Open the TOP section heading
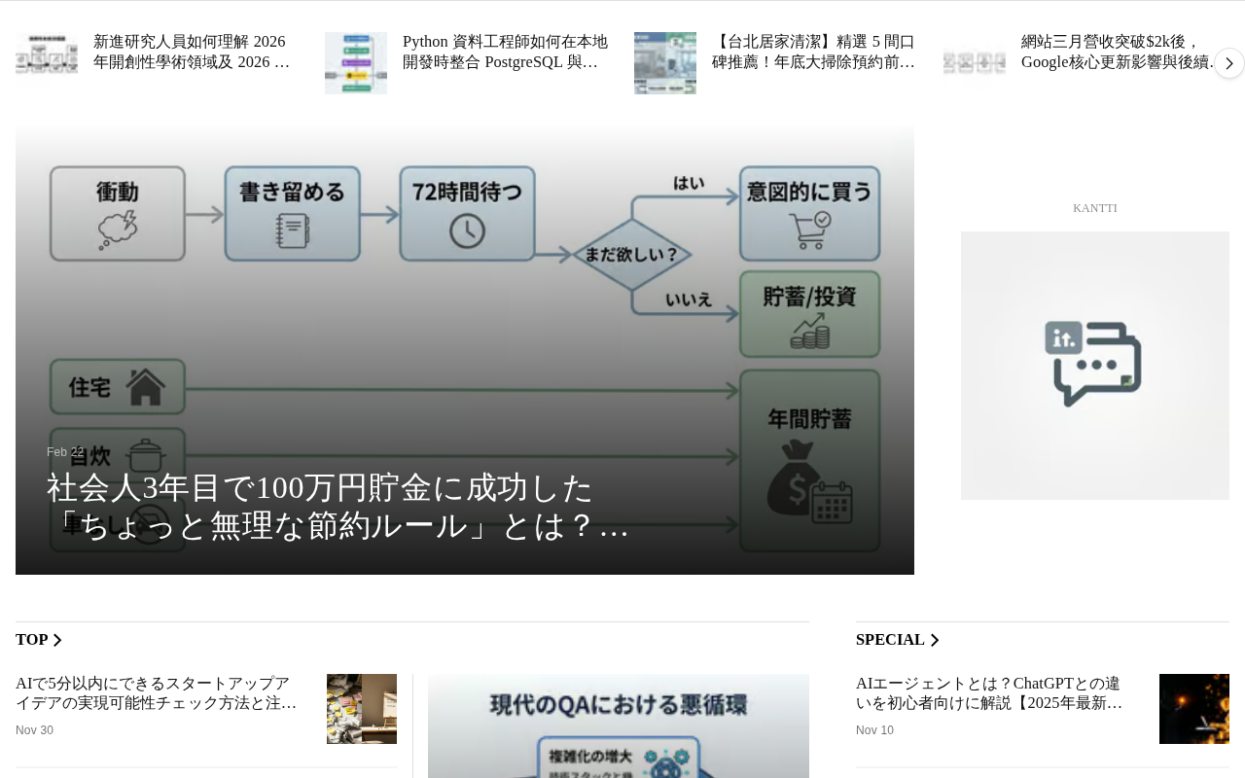Screen dimensions: 1245x778 pos(32,640)
